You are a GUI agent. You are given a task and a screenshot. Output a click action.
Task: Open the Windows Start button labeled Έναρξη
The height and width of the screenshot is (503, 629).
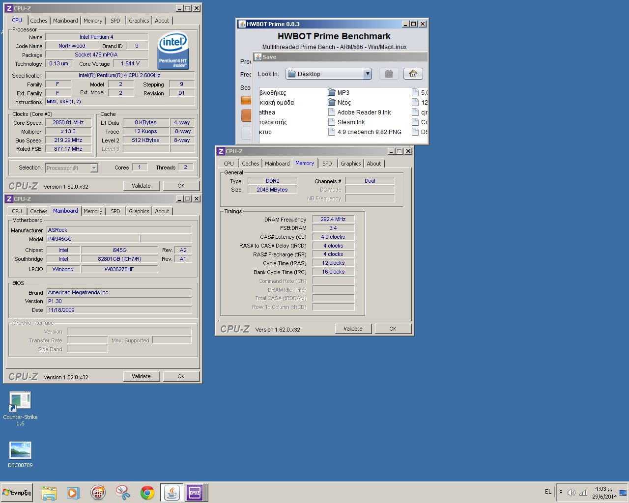(17, 493)
